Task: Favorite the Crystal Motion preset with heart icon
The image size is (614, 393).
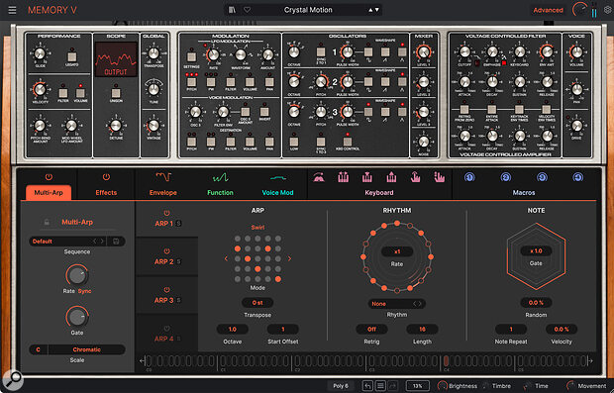Action: (x=248, y=10)
